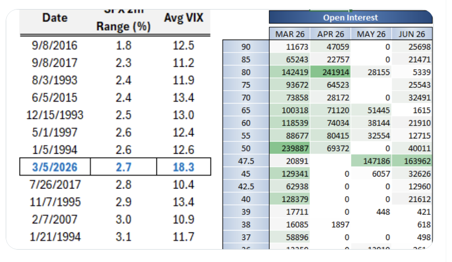Screen dimensions: 452x262
Task: Select the 147186 cell under MAY 26
Action: [372, 161]
